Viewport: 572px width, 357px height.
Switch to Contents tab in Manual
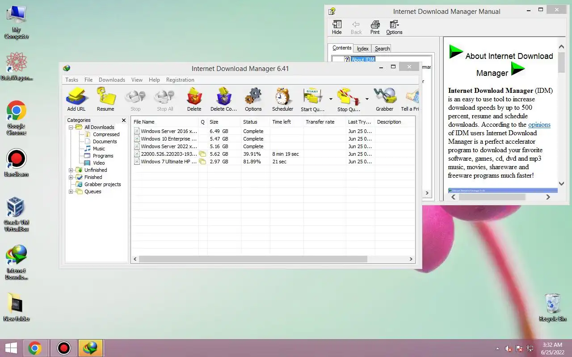point(342,48)
